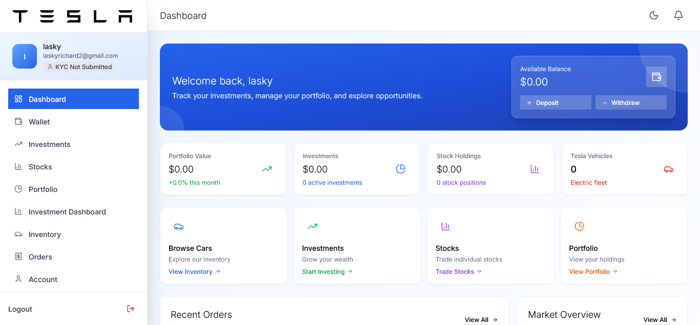
Task: Open the Wallet page from the sidebar
Action: [x=39, y=122]
